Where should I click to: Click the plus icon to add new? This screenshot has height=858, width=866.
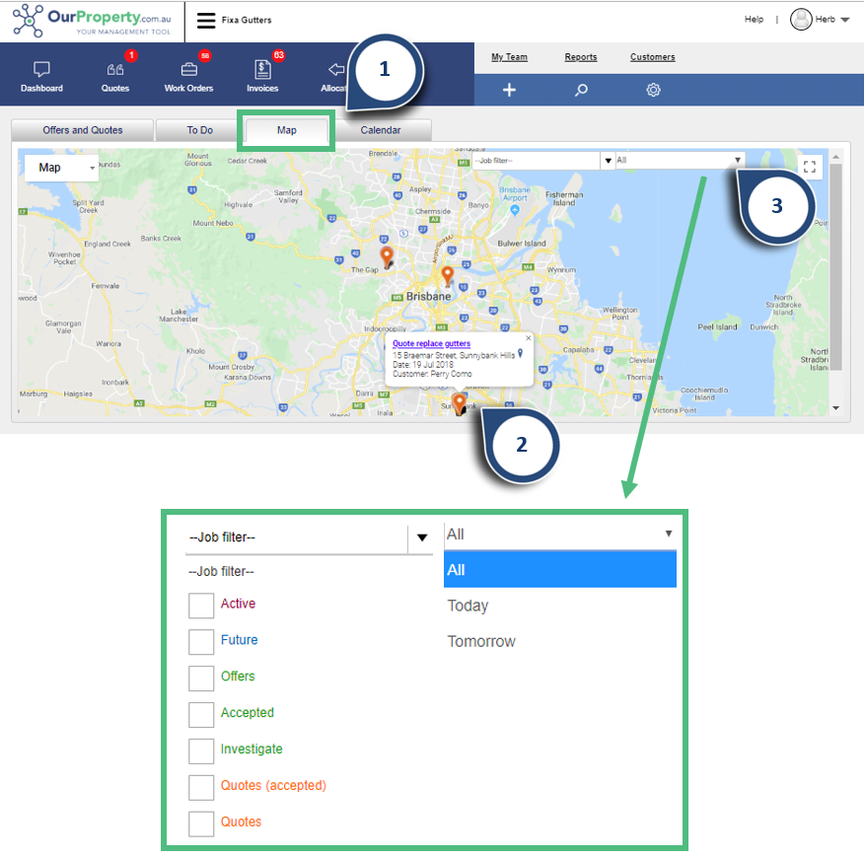tap(509, 90)
